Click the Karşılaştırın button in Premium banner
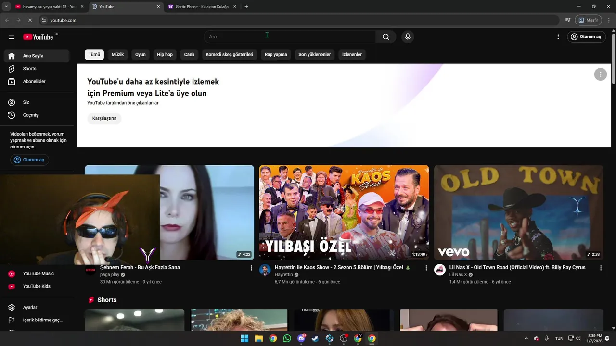Viewport: 616px width, 346px height. coord(104,118)
